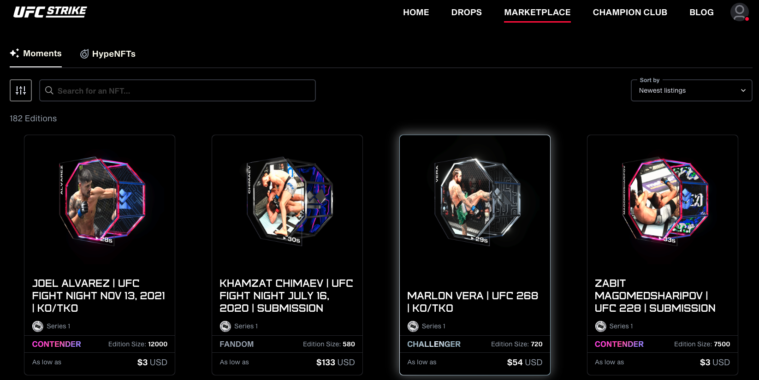Viewport: 759px width, 380px height.
Task: Open the Blog link in navigation
Action: (x=701, y=12)
